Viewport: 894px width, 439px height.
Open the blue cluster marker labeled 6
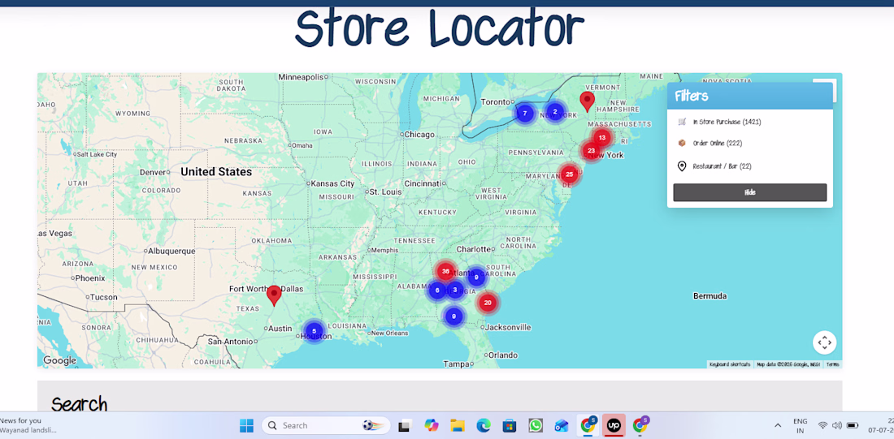pos(437,291)
